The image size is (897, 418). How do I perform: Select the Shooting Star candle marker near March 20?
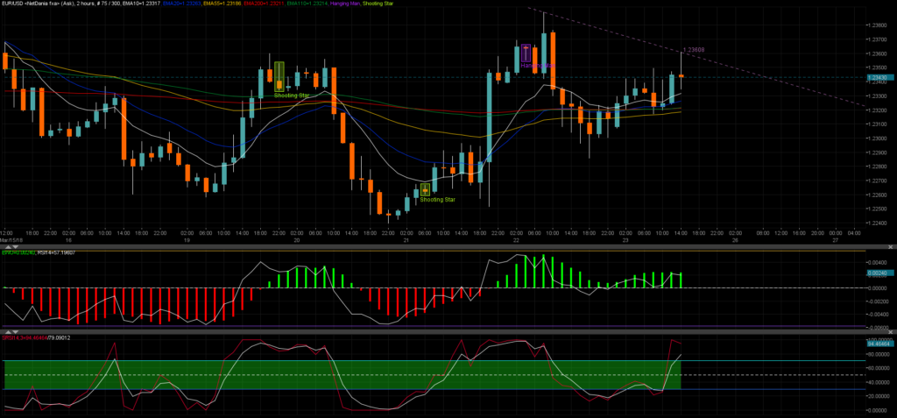279,77
